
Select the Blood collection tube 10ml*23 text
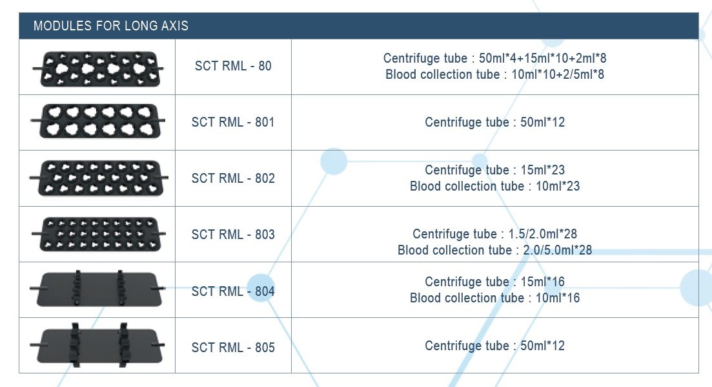pos(494,186)
